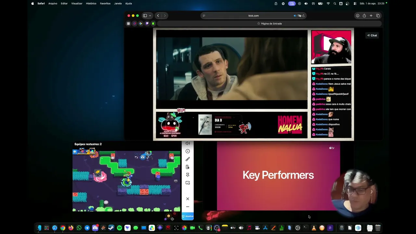This screenshot has width=416, height=234.
Task: Open the Safari menu in menu bar
Action: [x=41, y=4]
